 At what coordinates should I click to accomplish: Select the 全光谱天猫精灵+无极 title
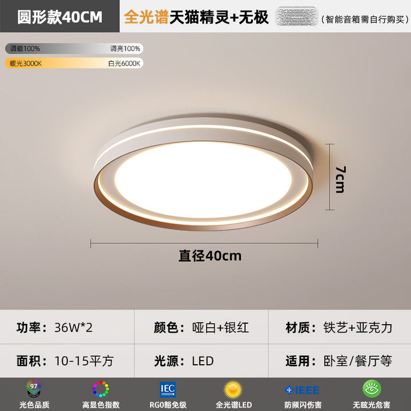pyautogui.click(x=196, y=18)
